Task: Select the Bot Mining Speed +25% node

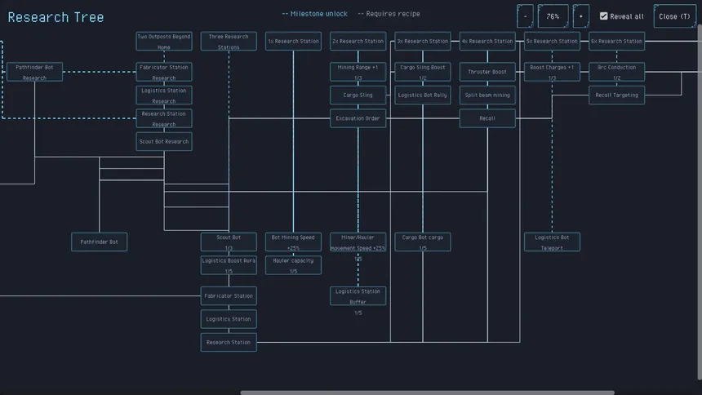Action: coord(293,242)
